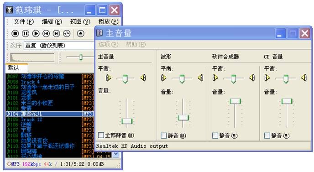Select track 097 刘德华开心的马骝
The width and height of the screenshot is (314, 172).
[50, 76]
